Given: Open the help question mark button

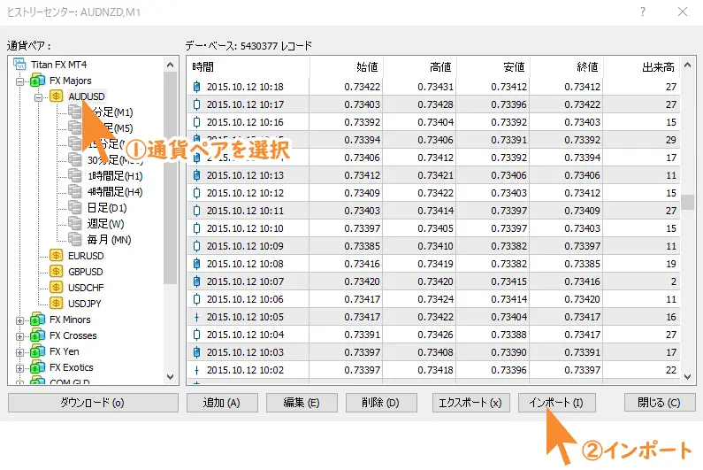Looking at the screenshot, I should pyautogui.click(x=643, y=12).
